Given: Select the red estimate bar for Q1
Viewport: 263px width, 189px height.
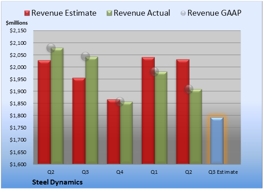Looking at the screenshot, I should (x=148, y=111).
